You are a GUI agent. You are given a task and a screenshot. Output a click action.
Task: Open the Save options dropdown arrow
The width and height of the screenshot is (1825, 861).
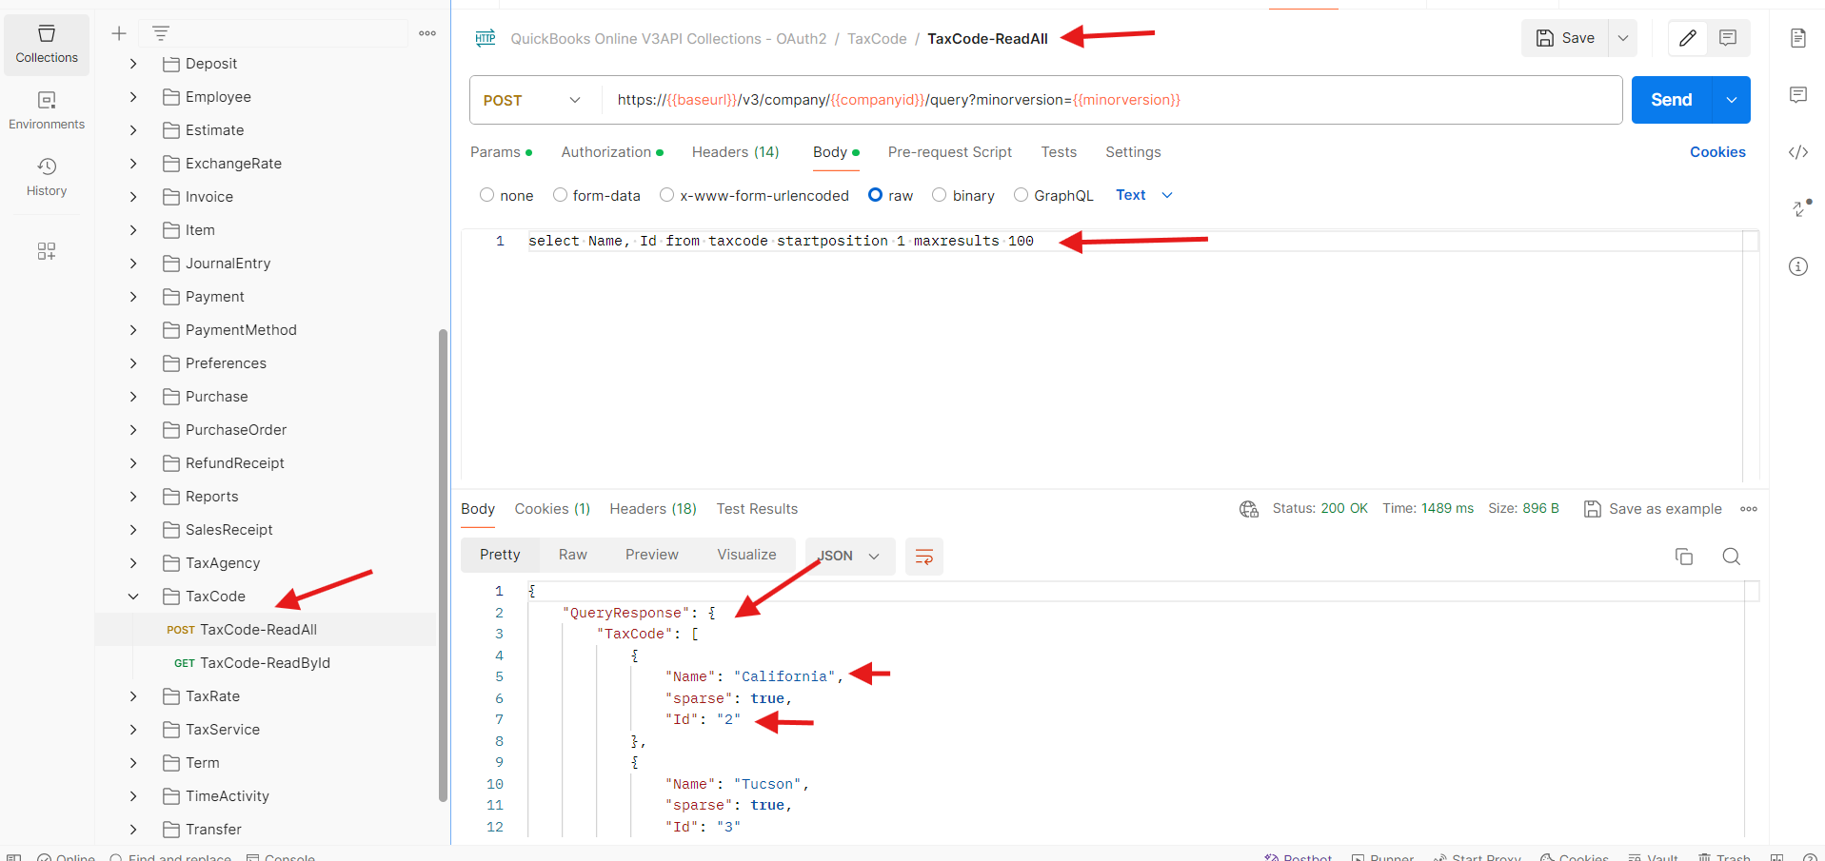(x=1623, y=38)
